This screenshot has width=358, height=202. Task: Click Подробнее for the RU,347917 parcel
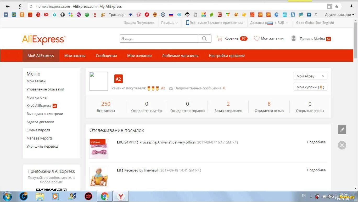click(316, 142)
